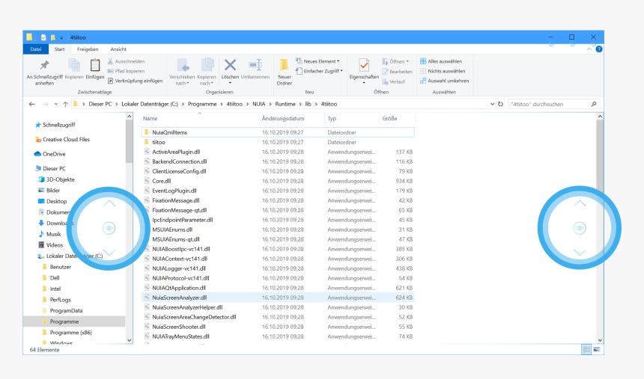This screenshot has width=644, height=379.
Task: Sort by the Name column header
Action: pos(150,119)
